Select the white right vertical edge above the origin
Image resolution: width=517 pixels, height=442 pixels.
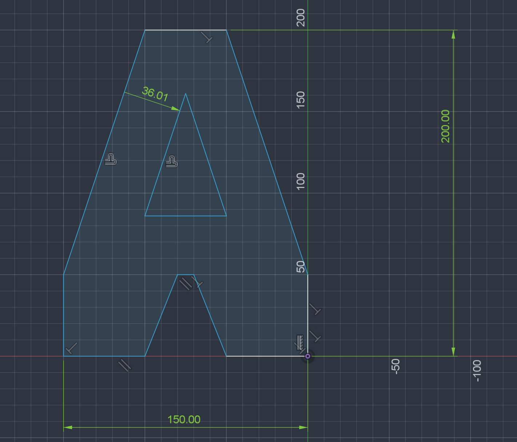tap(308, 315)
